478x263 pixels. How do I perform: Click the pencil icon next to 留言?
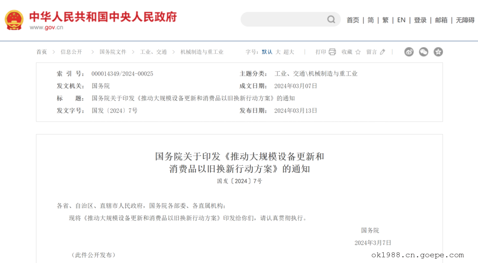[383, 52]
